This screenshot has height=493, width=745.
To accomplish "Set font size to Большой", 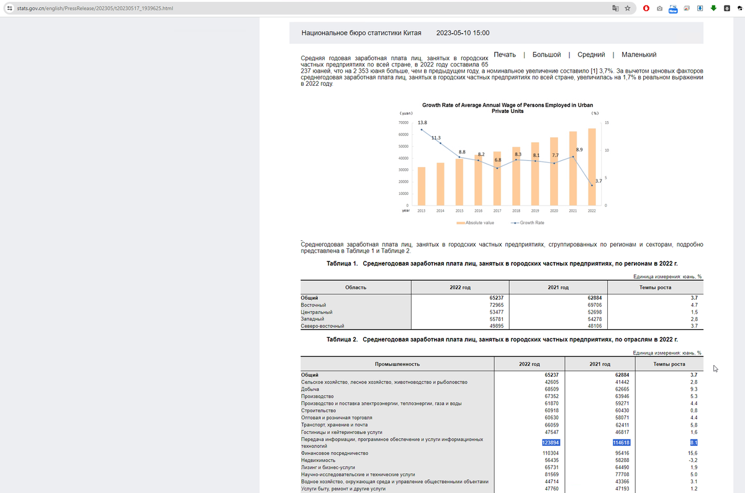I will tap(546, 55).
